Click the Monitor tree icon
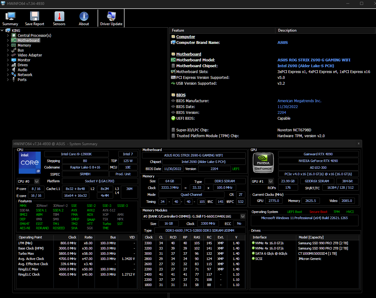The image size is (376, 298). [x=14, y=60]
